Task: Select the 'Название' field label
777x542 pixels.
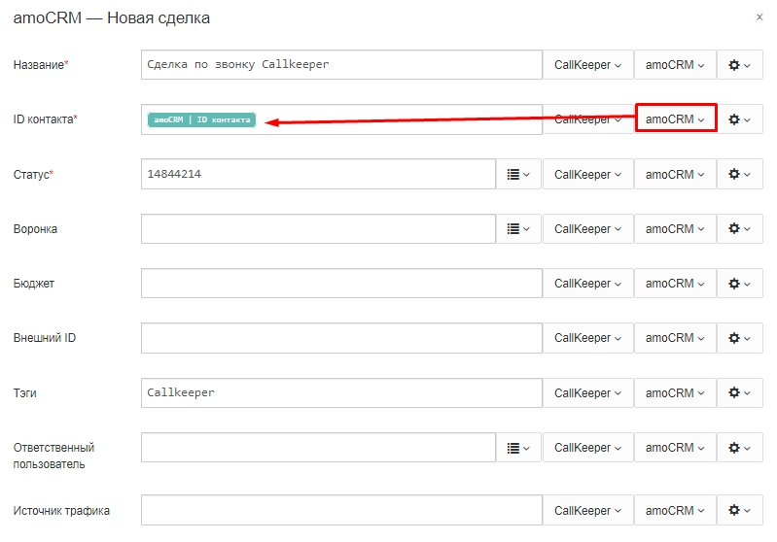Action: tap(41, 65)
